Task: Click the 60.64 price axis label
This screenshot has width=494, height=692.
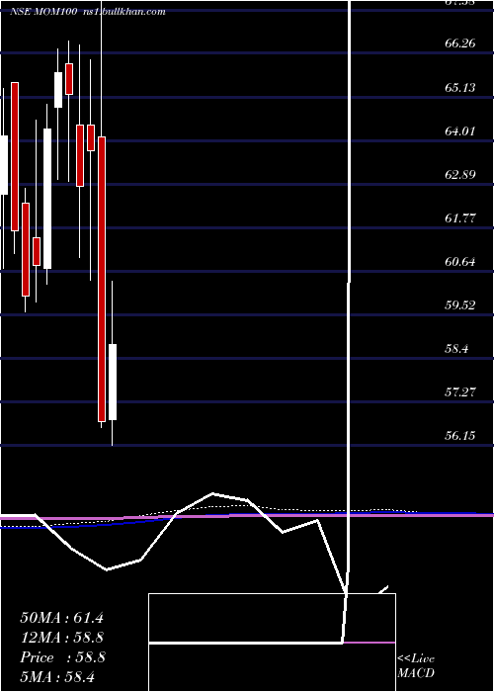Action: tap(460, 262)
